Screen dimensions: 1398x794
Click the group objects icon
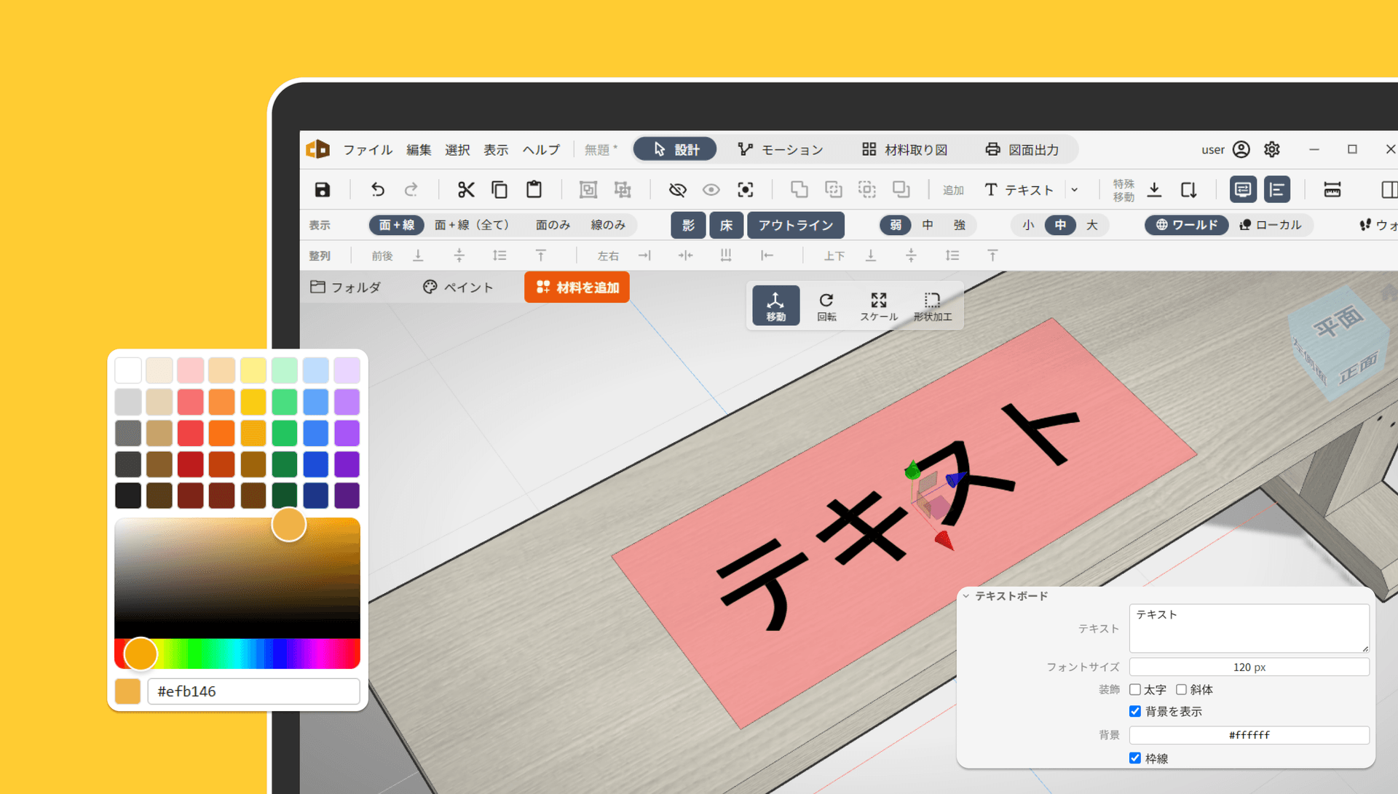[588, 190]
